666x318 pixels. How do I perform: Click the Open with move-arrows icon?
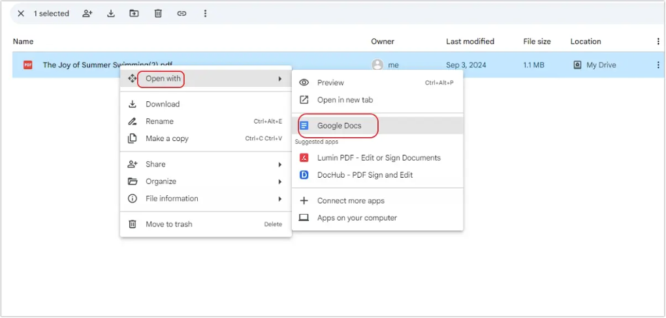click(x=132, y=78)
